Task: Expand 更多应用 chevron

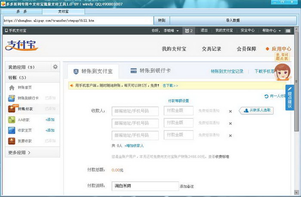Action: click(29, 153)
